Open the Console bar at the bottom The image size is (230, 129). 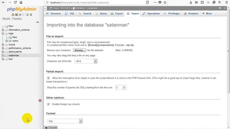click(x=51, y=128)
